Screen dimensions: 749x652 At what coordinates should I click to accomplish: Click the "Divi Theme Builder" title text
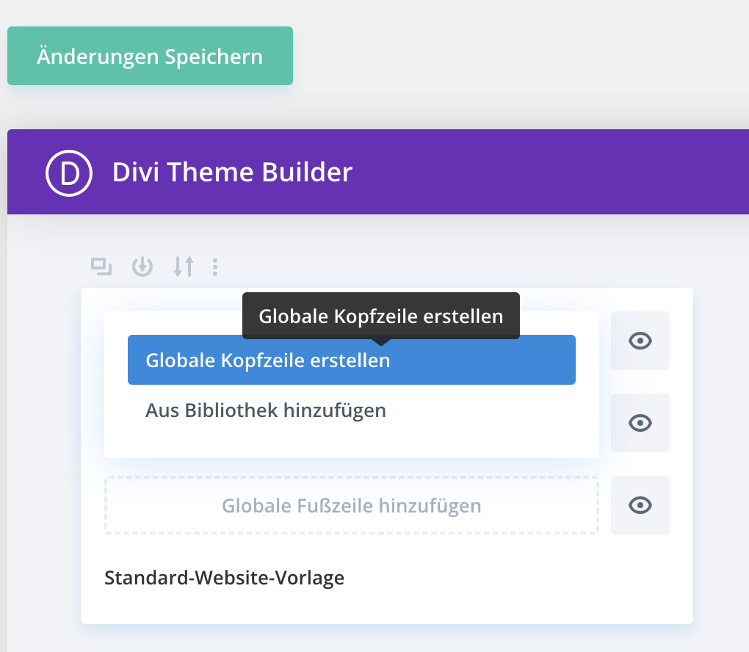click(232, 173)
